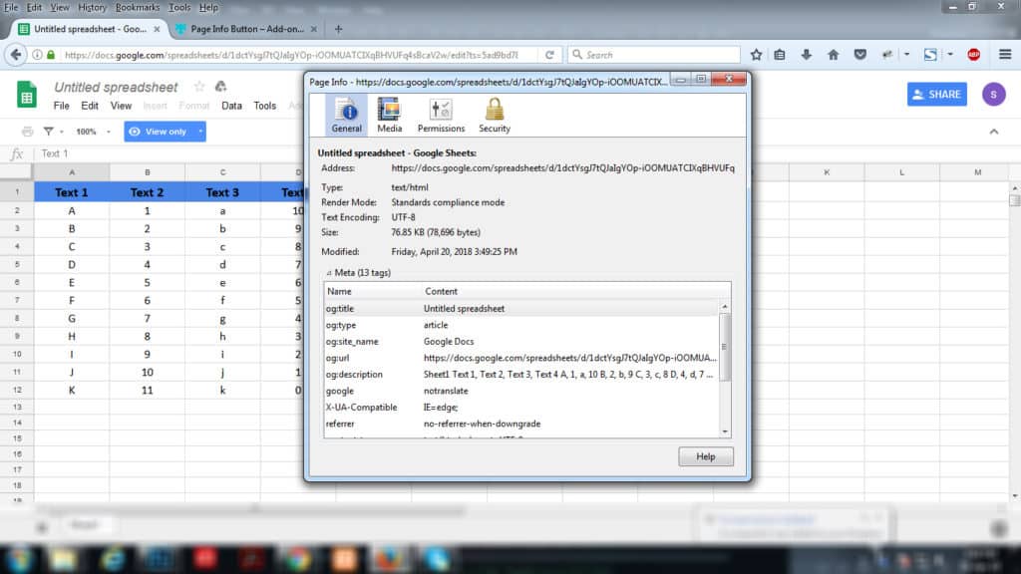Screen dimensions: 1021x574
Task: Click the green padlock in the address bar
Action: [51, 55]
